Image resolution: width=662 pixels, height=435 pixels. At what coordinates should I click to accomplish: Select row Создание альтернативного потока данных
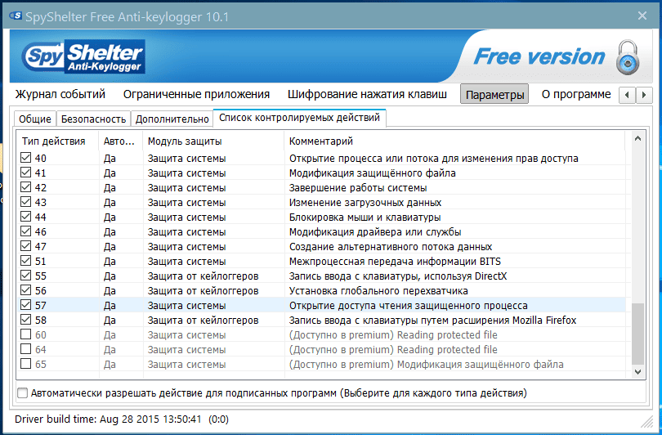pyautogui.click(x=321, y=247)
